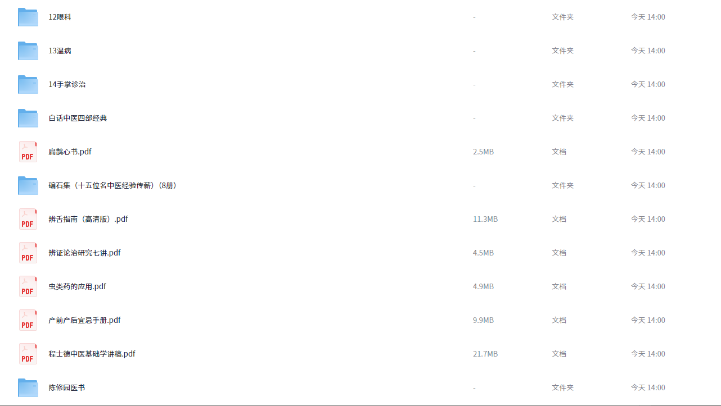Click folder icon for 碥石集 (8册)
The width and height of the screenshot is (721, 406).
28,185
